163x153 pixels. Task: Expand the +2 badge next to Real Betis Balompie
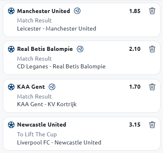pyautogui.click(x=80, y=49)
